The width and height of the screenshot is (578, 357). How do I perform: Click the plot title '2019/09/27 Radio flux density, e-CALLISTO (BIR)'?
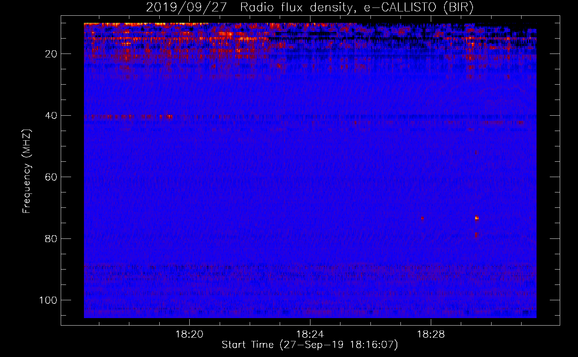point(310,7)
